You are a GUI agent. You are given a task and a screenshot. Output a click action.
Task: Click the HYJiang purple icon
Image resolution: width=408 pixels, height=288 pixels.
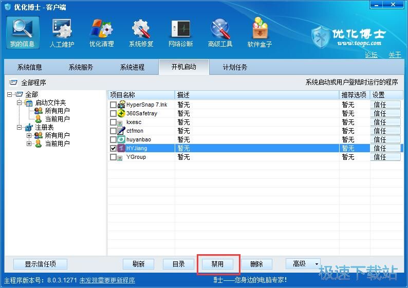(x=121, y=148)
